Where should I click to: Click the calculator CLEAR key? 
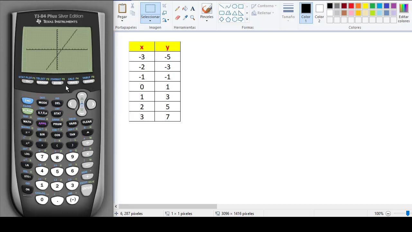[x=87, y=122]
